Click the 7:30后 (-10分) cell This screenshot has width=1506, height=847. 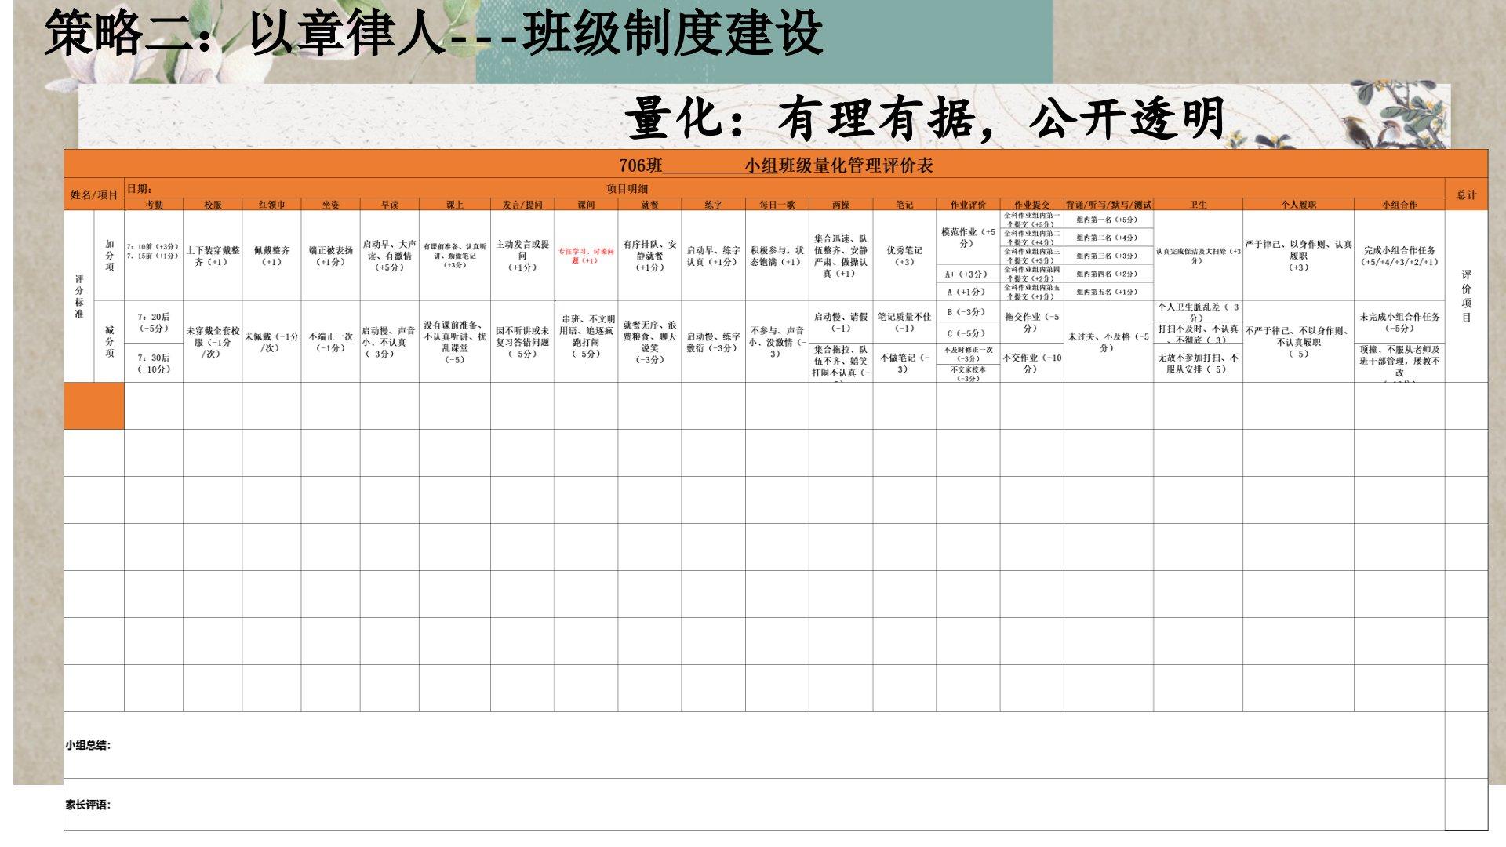click(154, 363)
